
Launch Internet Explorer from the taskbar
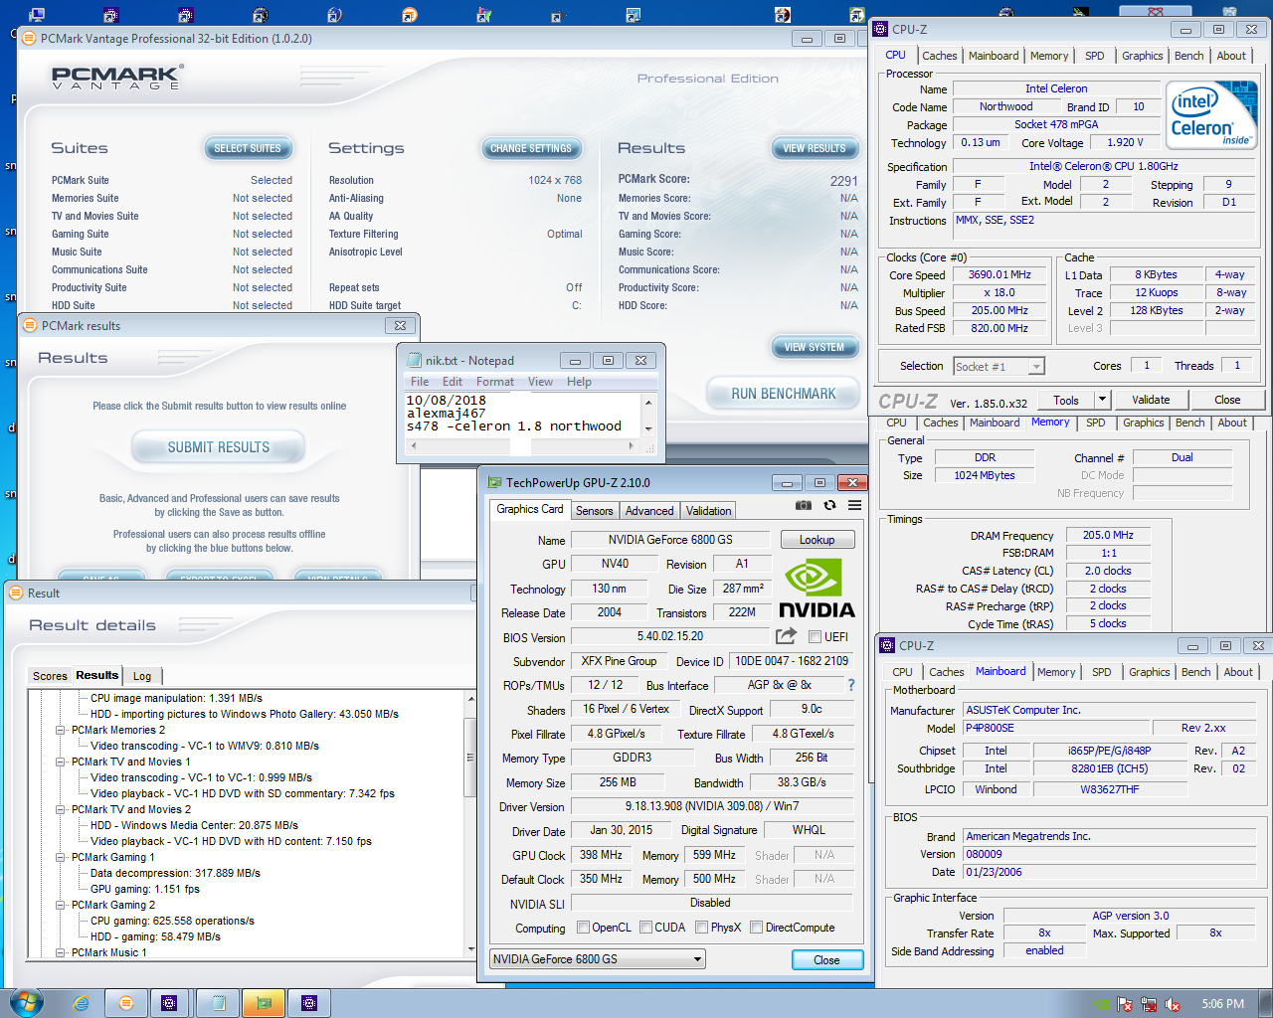pos(82,1003)
